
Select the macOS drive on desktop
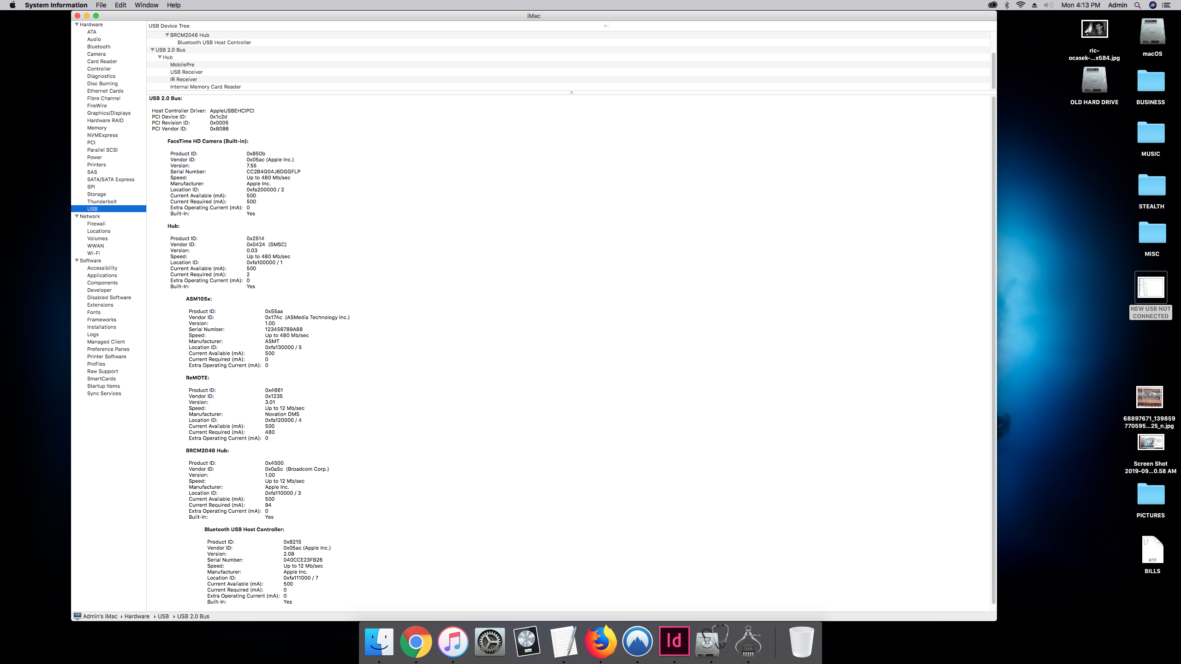pos(1152,31)
